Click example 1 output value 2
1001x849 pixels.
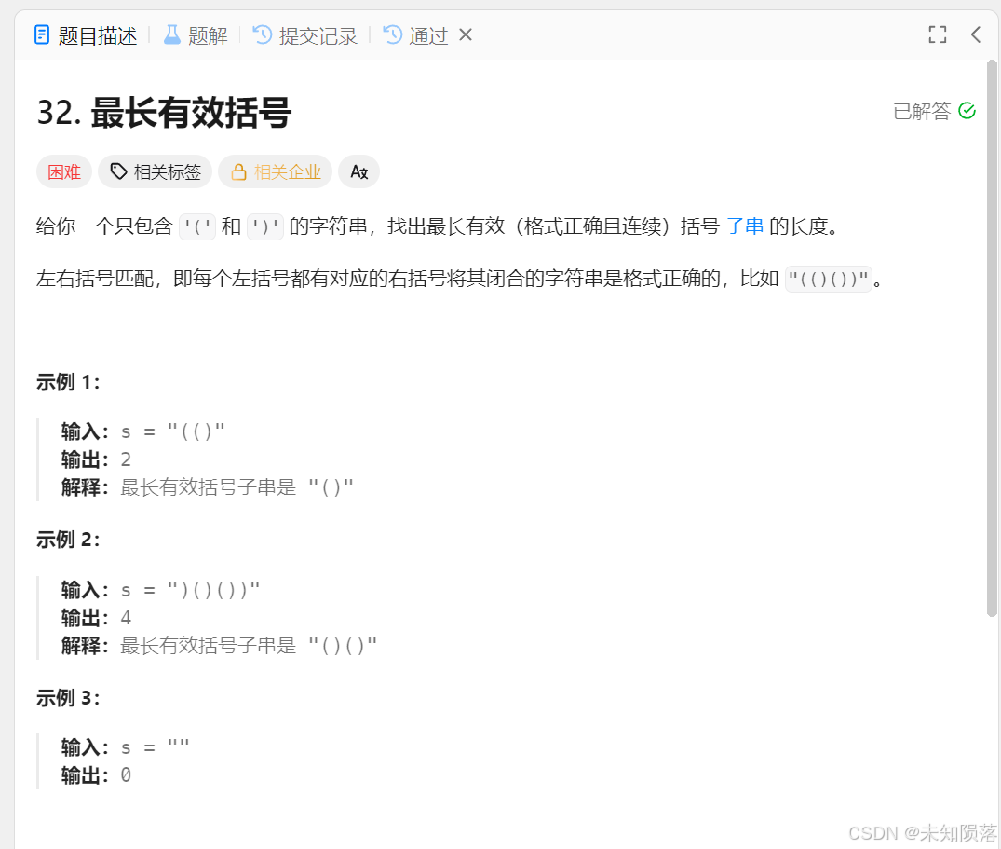coord(126,459)
